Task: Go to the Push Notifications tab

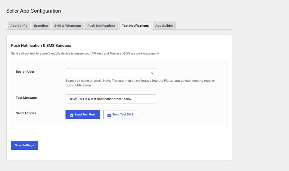Action: coord(101,26)
